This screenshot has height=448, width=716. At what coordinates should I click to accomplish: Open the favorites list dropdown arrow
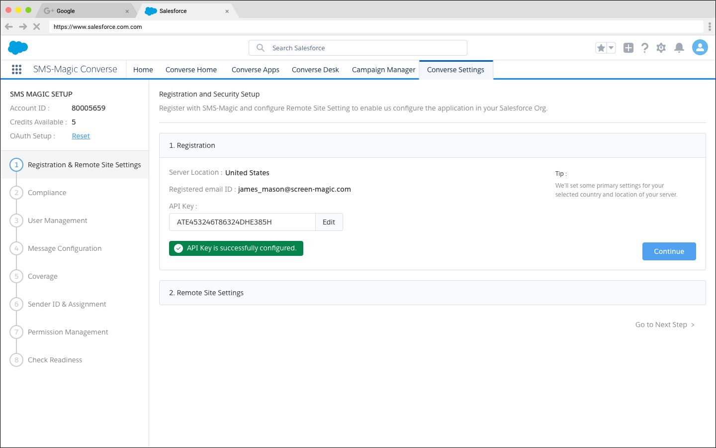tap(612, 48)
